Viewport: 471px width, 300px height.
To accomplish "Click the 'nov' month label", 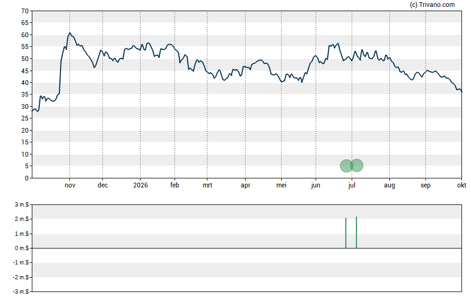I will (x=70, y=185).
